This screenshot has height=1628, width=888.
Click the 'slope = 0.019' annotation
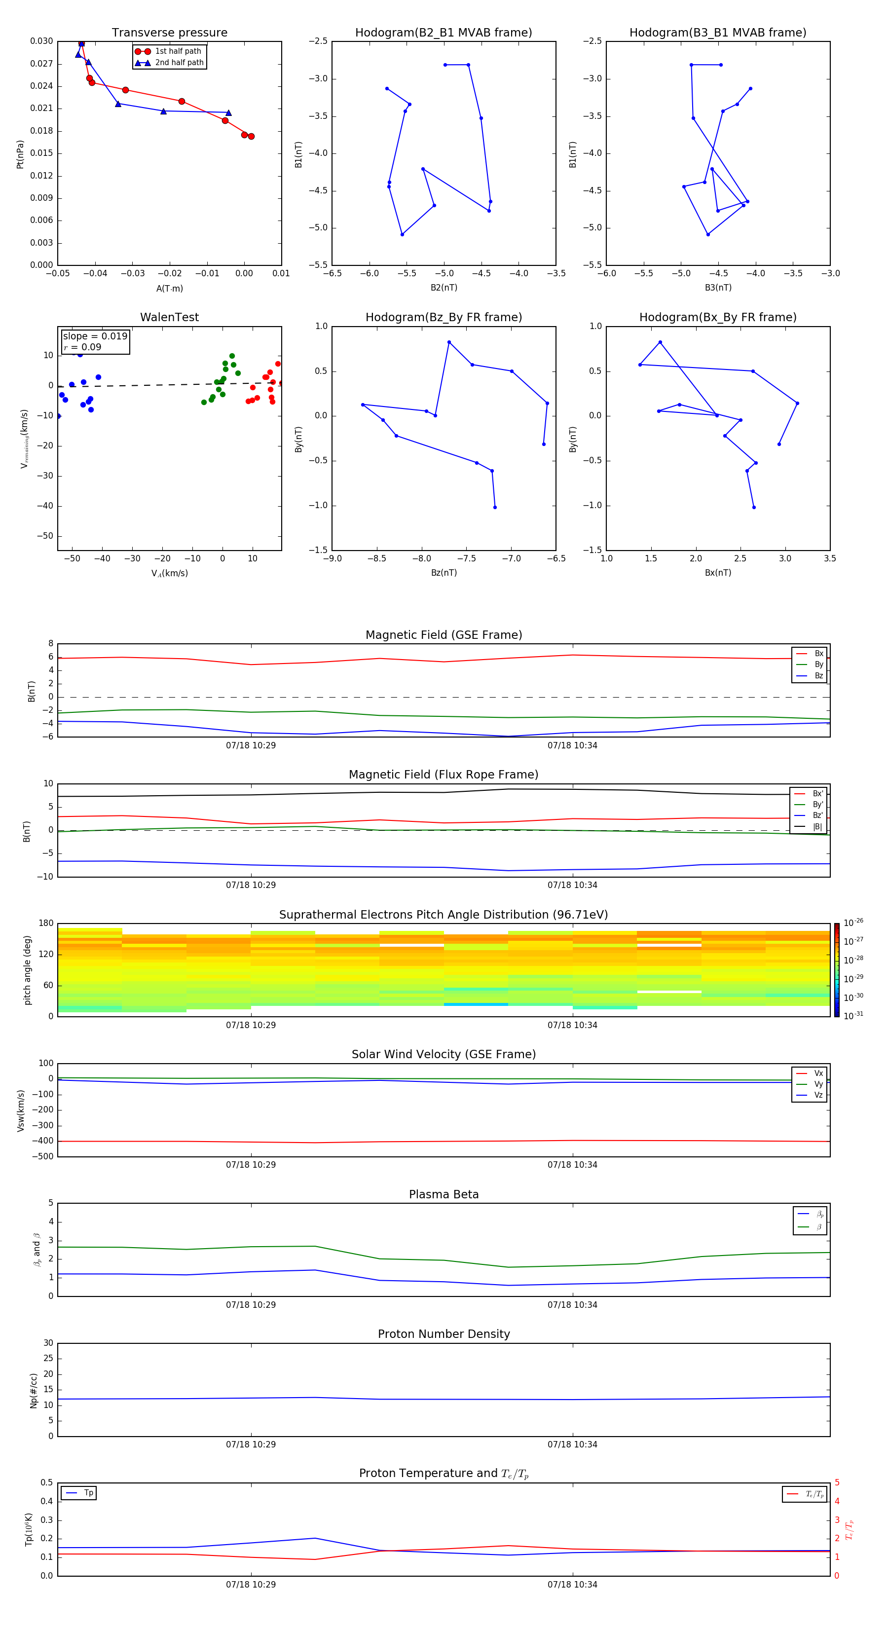pyautogui.click(x=95, y=336)
